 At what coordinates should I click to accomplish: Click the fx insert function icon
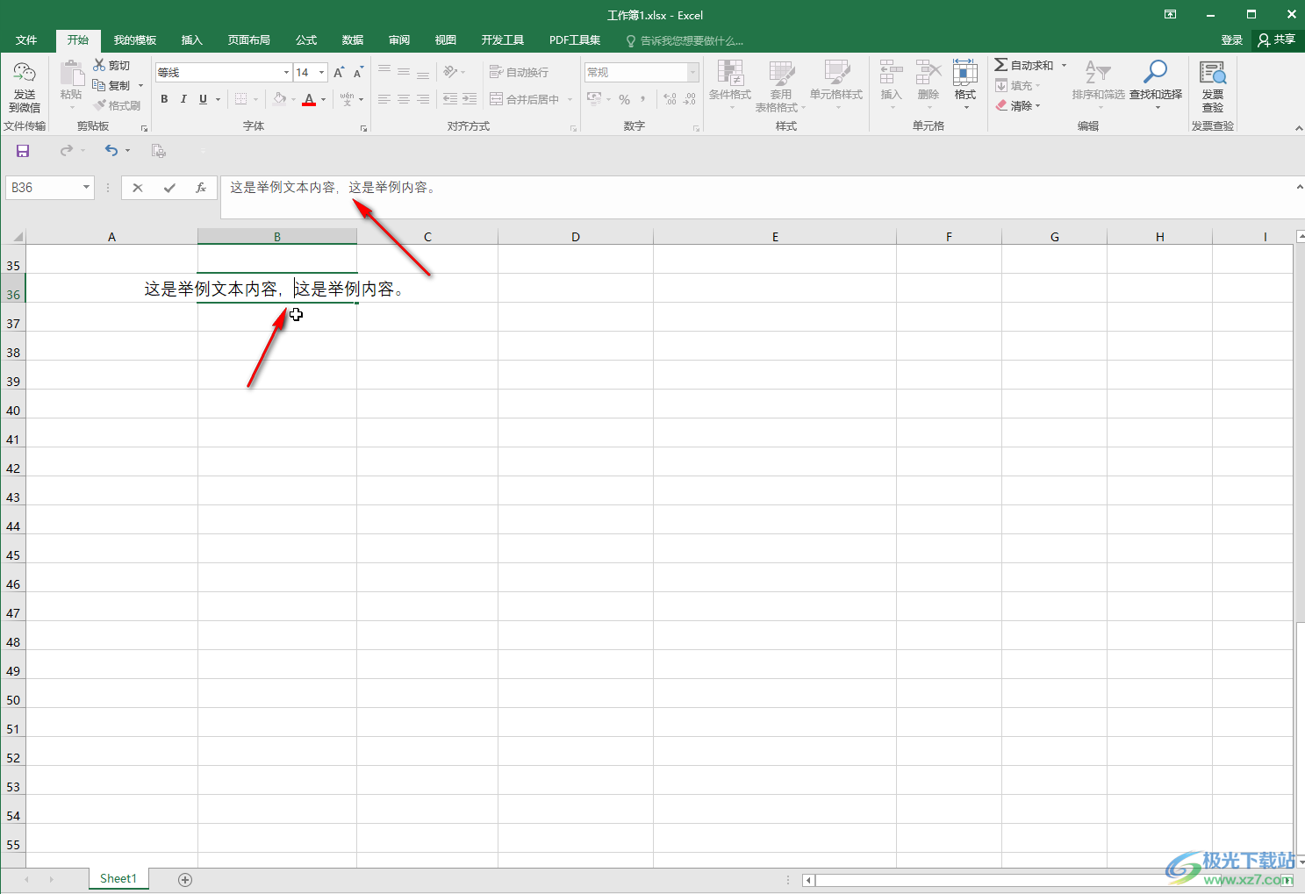[x=201, y=188]
